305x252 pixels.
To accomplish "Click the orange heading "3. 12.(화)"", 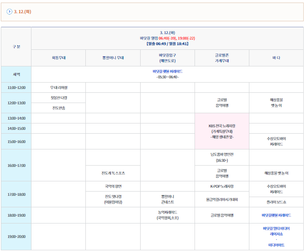I will 23,11.
